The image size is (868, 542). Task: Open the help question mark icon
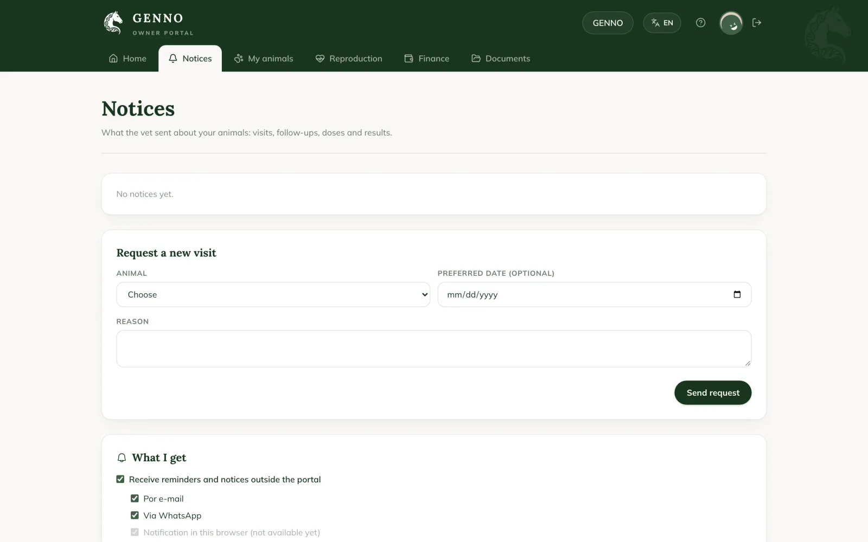pos(700,23)
